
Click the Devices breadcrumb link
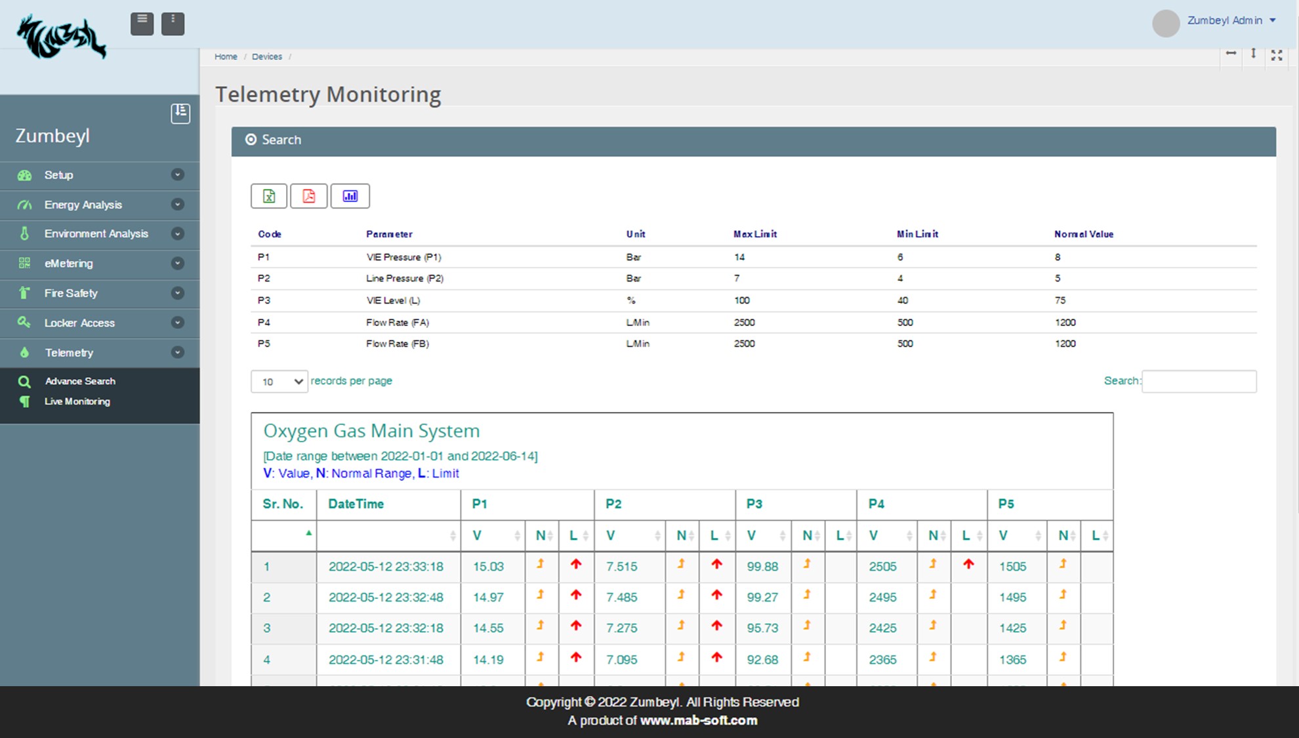pyautogui.click(x=267, y=57)
